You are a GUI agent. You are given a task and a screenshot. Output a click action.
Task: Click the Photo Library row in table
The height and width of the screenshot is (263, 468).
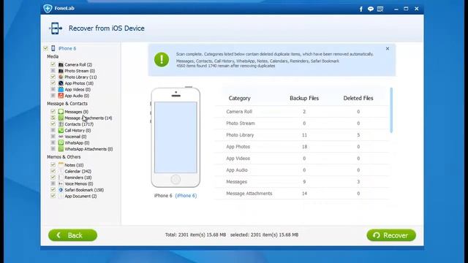pyautogui.click(x=302, y=135)
